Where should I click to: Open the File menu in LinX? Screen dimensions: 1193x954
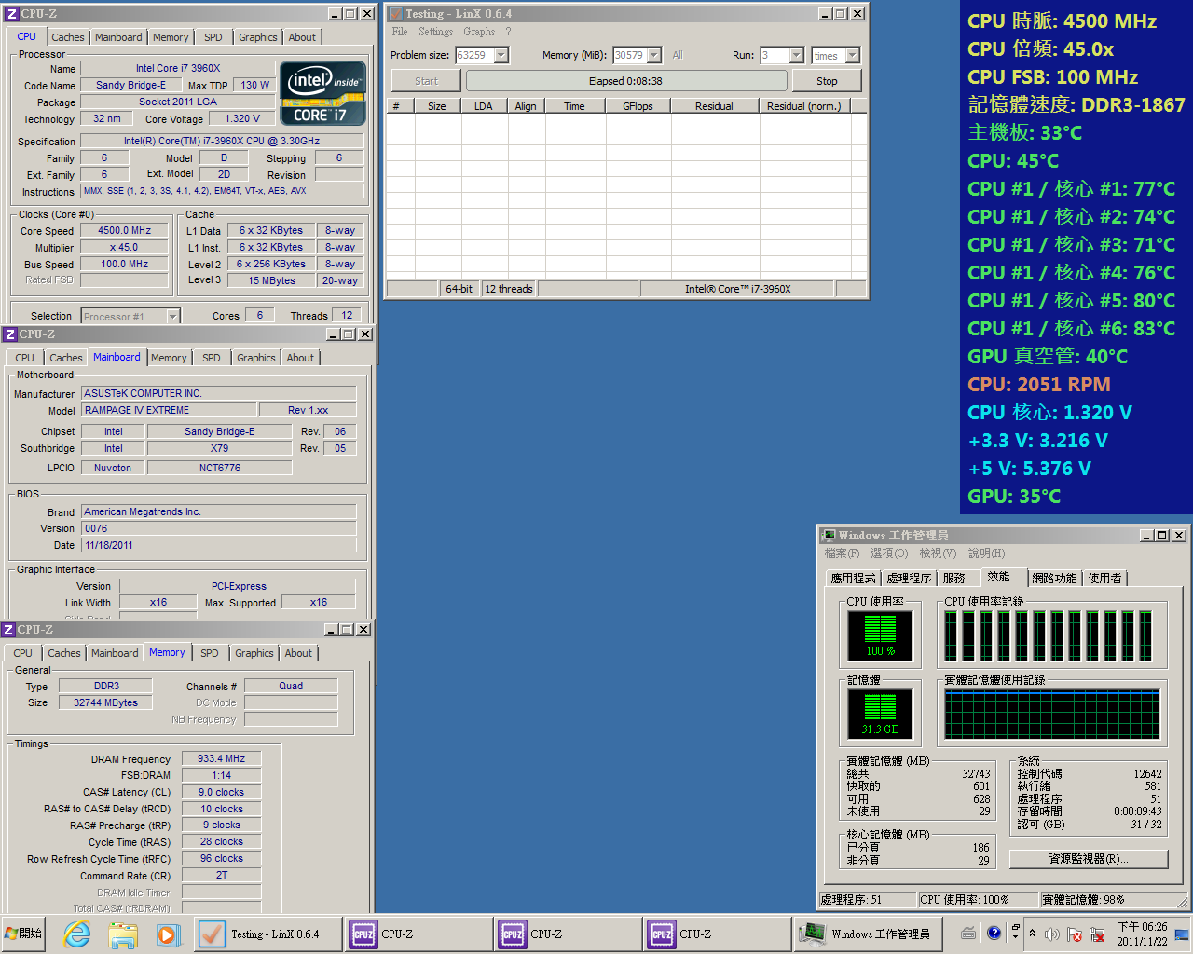coord(400,32)
